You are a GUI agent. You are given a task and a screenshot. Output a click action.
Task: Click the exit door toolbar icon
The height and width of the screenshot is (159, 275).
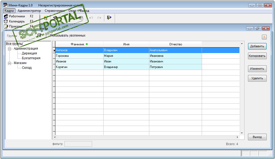(109, 18)
